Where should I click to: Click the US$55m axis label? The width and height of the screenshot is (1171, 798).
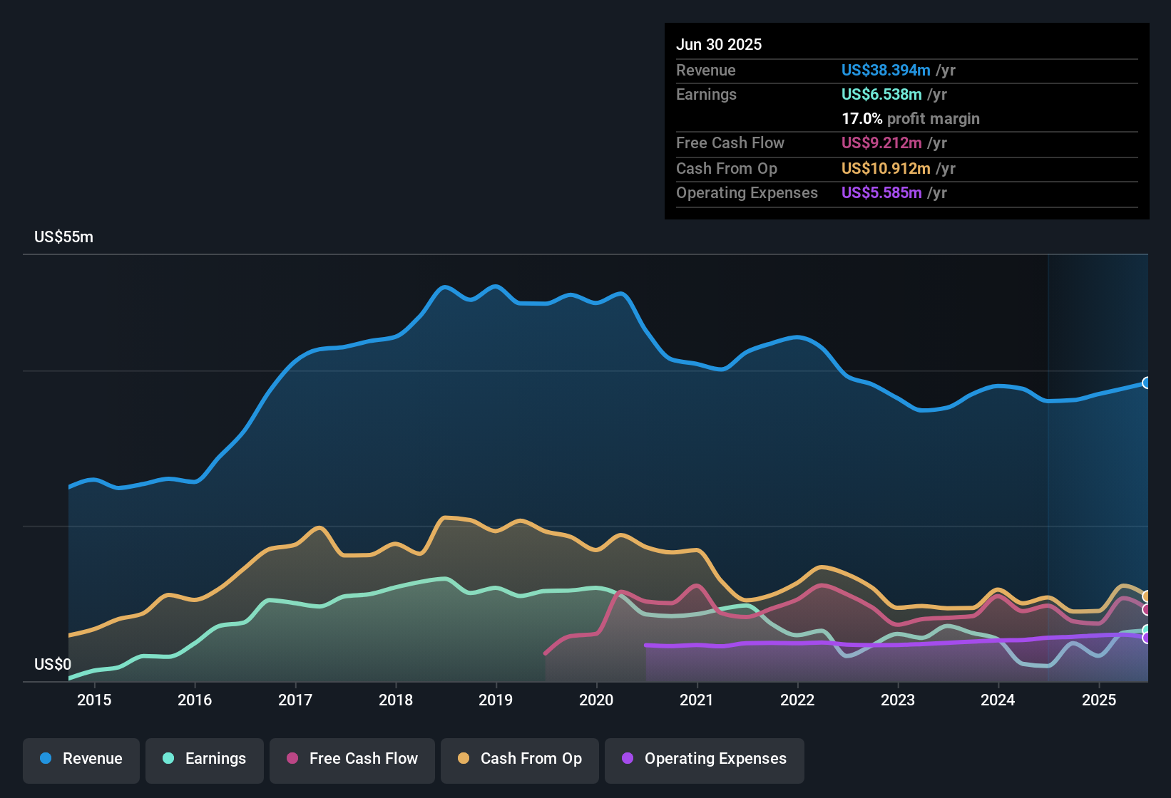coord(64,237)
